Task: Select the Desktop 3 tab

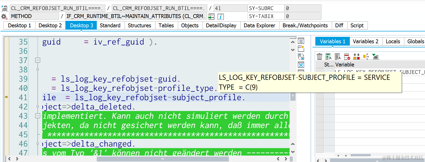Action: coord(81,25)
